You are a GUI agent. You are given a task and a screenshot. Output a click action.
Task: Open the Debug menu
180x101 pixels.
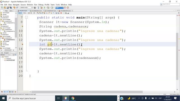[41, 5]
